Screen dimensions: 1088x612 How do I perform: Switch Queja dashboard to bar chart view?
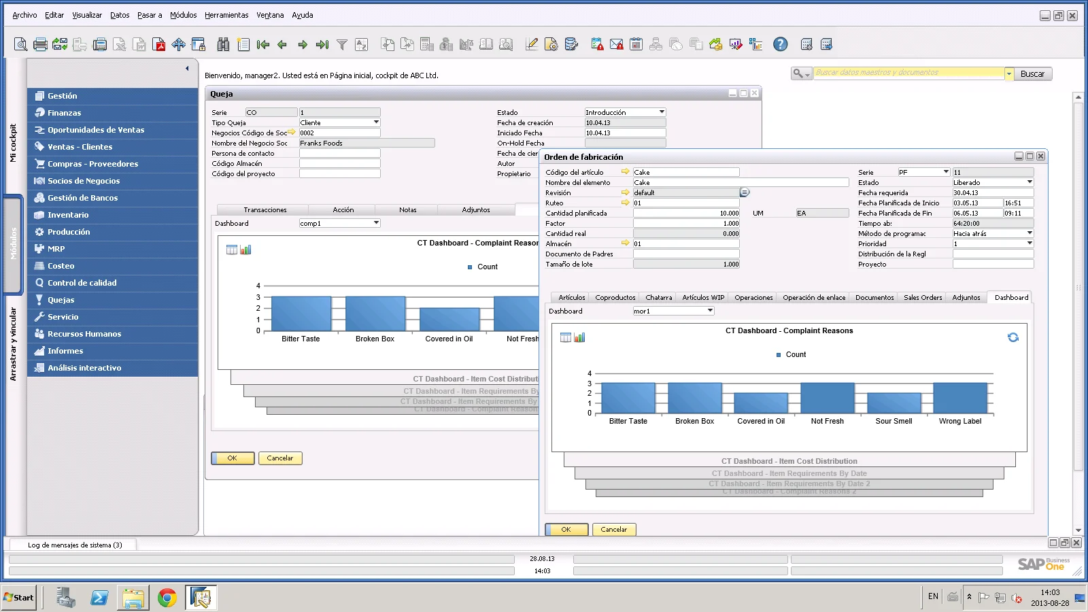click(246, 250)
